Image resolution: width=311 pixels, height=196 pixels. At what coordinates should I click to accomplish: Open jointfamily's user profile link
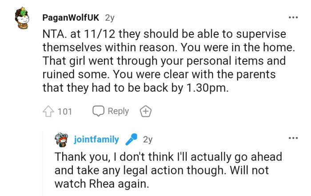96,140
